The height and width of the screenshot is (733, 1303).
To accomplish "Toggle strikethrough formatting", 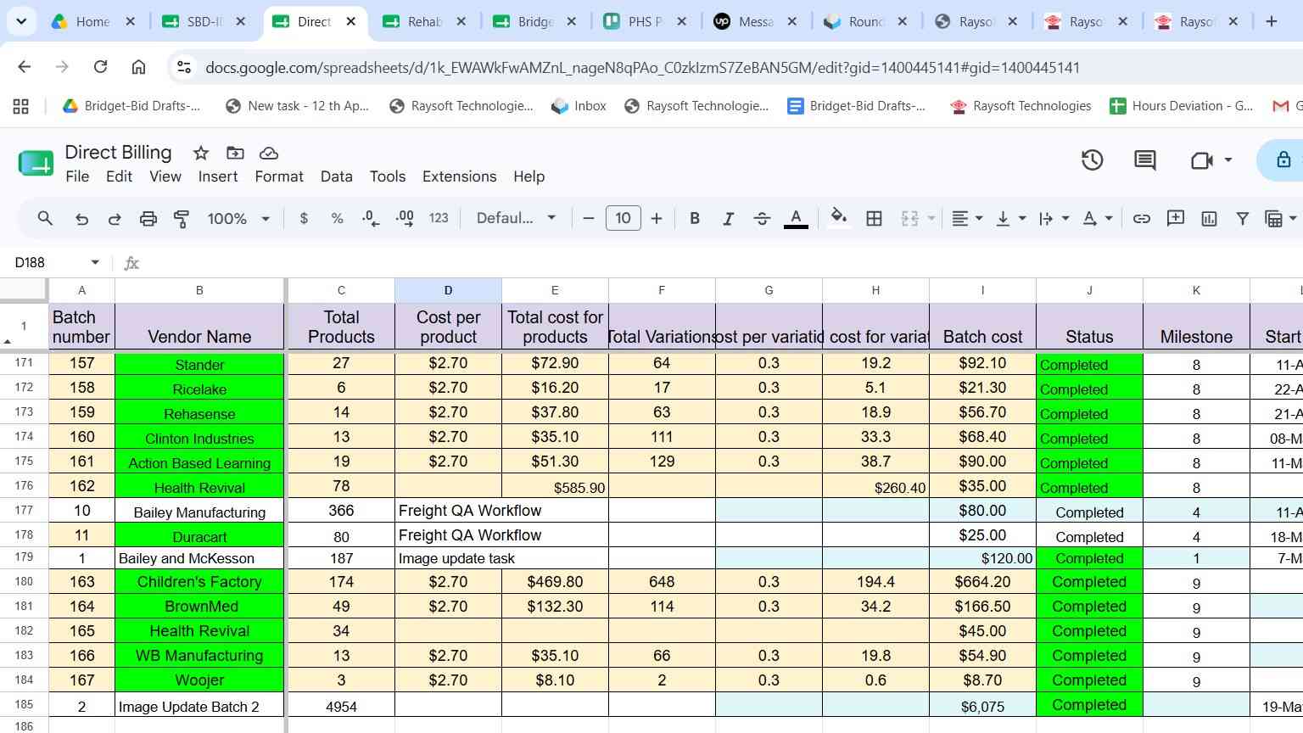I will click(x=762, y=219).
